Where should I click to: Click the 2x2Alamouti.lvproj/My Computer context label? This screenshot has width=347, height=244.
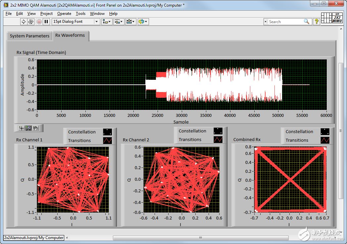(x=34, y=238)
